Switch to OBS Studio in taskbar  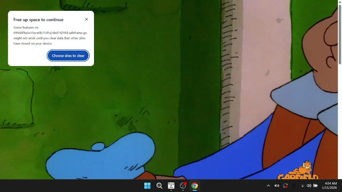183,186
